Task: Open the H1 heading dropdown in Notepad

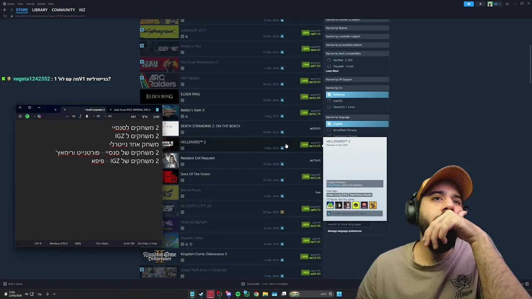Action: click(x=108, y=116)
